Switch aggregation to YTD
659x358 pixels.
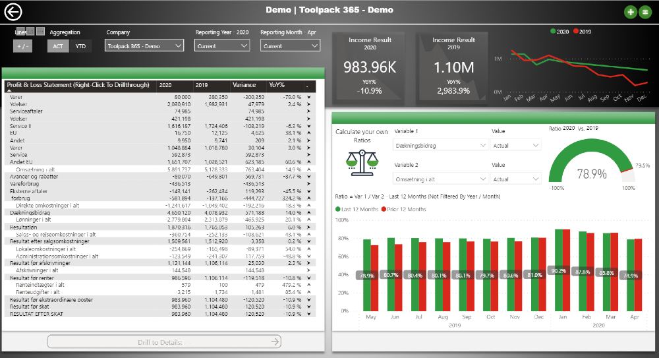tap(80, 46)
